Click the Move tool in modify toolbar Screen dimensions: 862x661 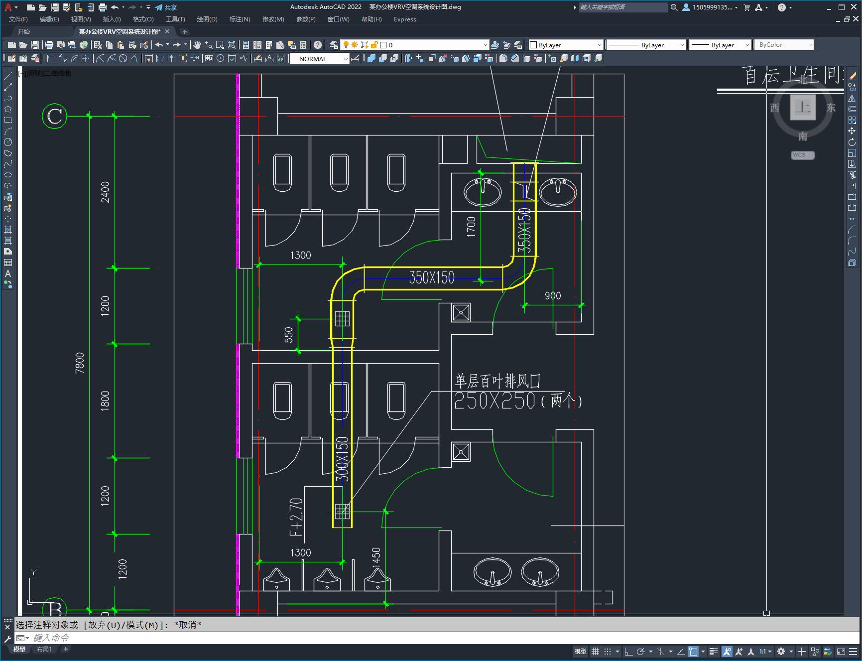tap(852, 131)
